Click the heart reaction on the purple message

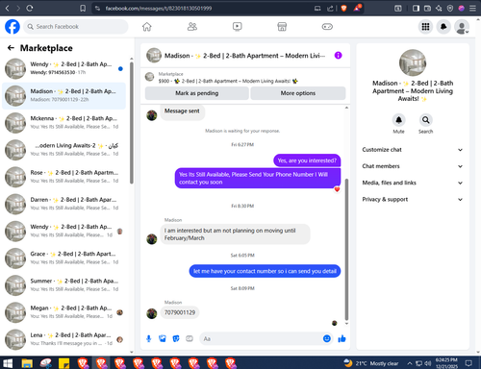click(337, 189)
